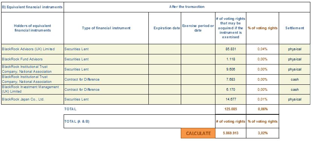Click the 0,04% voting rights percentage cell
Viewport: 313px width, 141px height.
263,49
